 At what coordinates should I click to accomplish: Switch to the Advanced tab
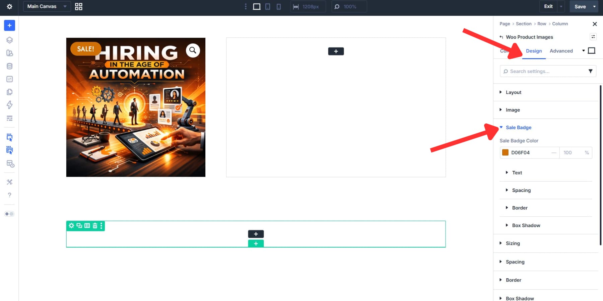coord(561,51)
